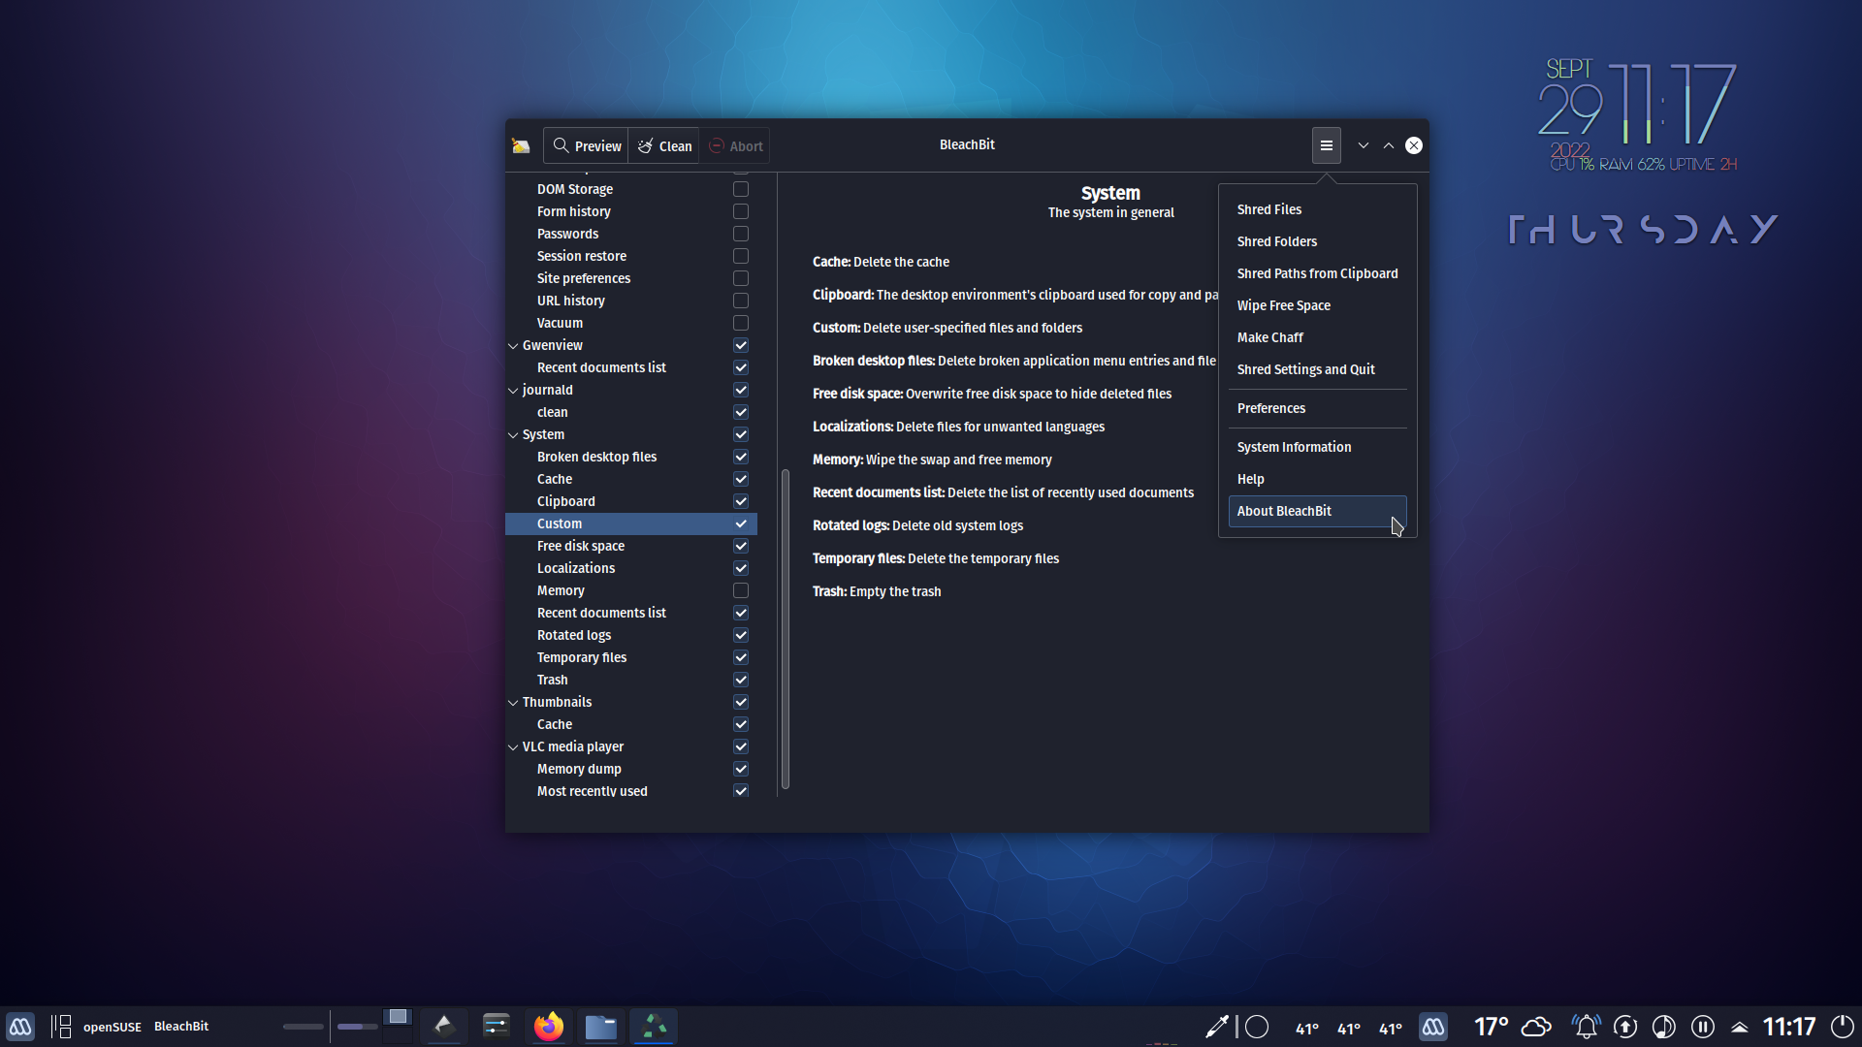
Task: Open the settings sliders app in the taskbar
Action: point(496,1027)
